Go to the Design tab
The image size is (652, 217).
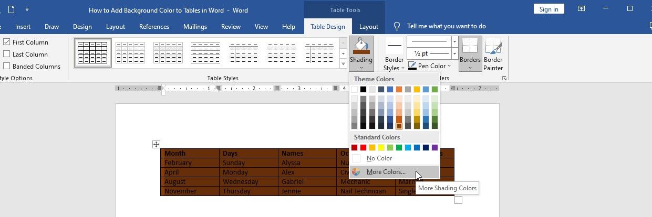pos(82,27)
